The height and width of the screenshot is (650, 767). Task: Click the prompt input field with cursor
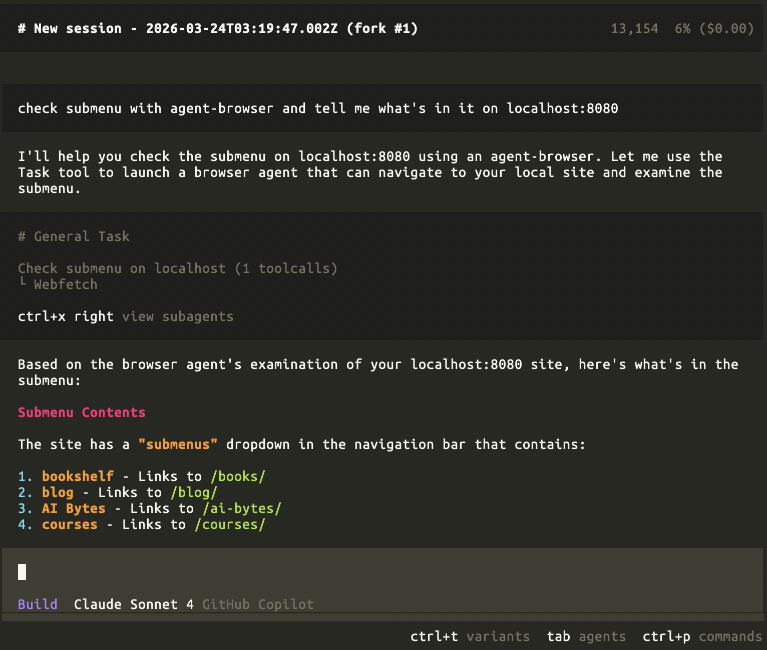point(380,572)
